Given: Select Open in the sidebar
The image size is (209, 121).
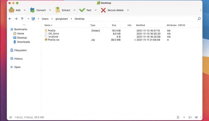Looking at the screenshot, I should (17, 67).
